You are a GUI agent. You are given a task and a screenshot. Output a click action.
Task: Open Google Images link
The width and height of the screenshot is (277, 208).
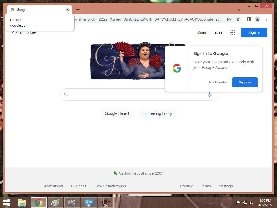point(216,32)
